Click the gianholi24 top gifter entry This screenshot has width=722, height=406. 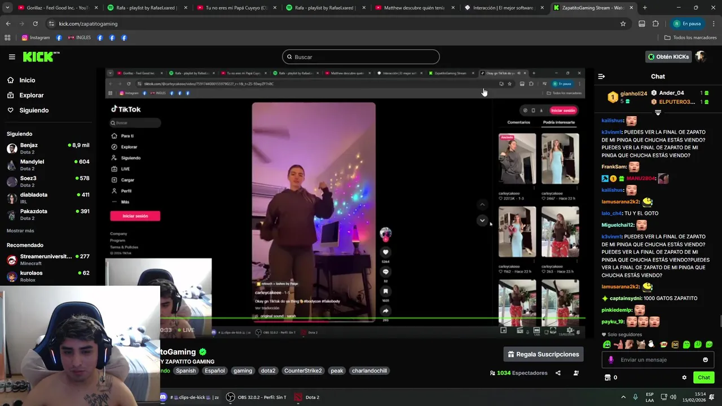pos(627,97)
